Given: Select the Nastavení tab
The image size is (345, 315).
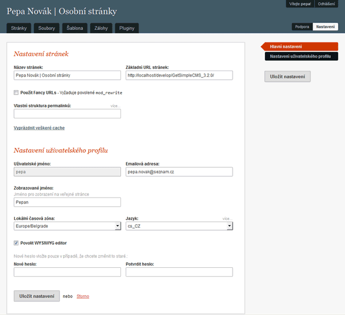Looking at the screenshot, I should pyautogui.click(x=325, y=27).
